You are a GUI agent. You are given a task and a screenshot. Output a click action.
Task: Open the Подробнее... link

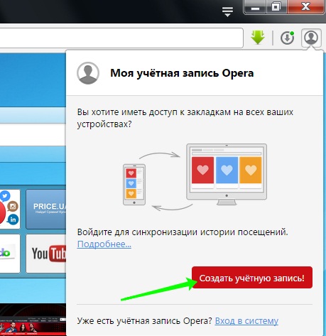tap(104, 244)
